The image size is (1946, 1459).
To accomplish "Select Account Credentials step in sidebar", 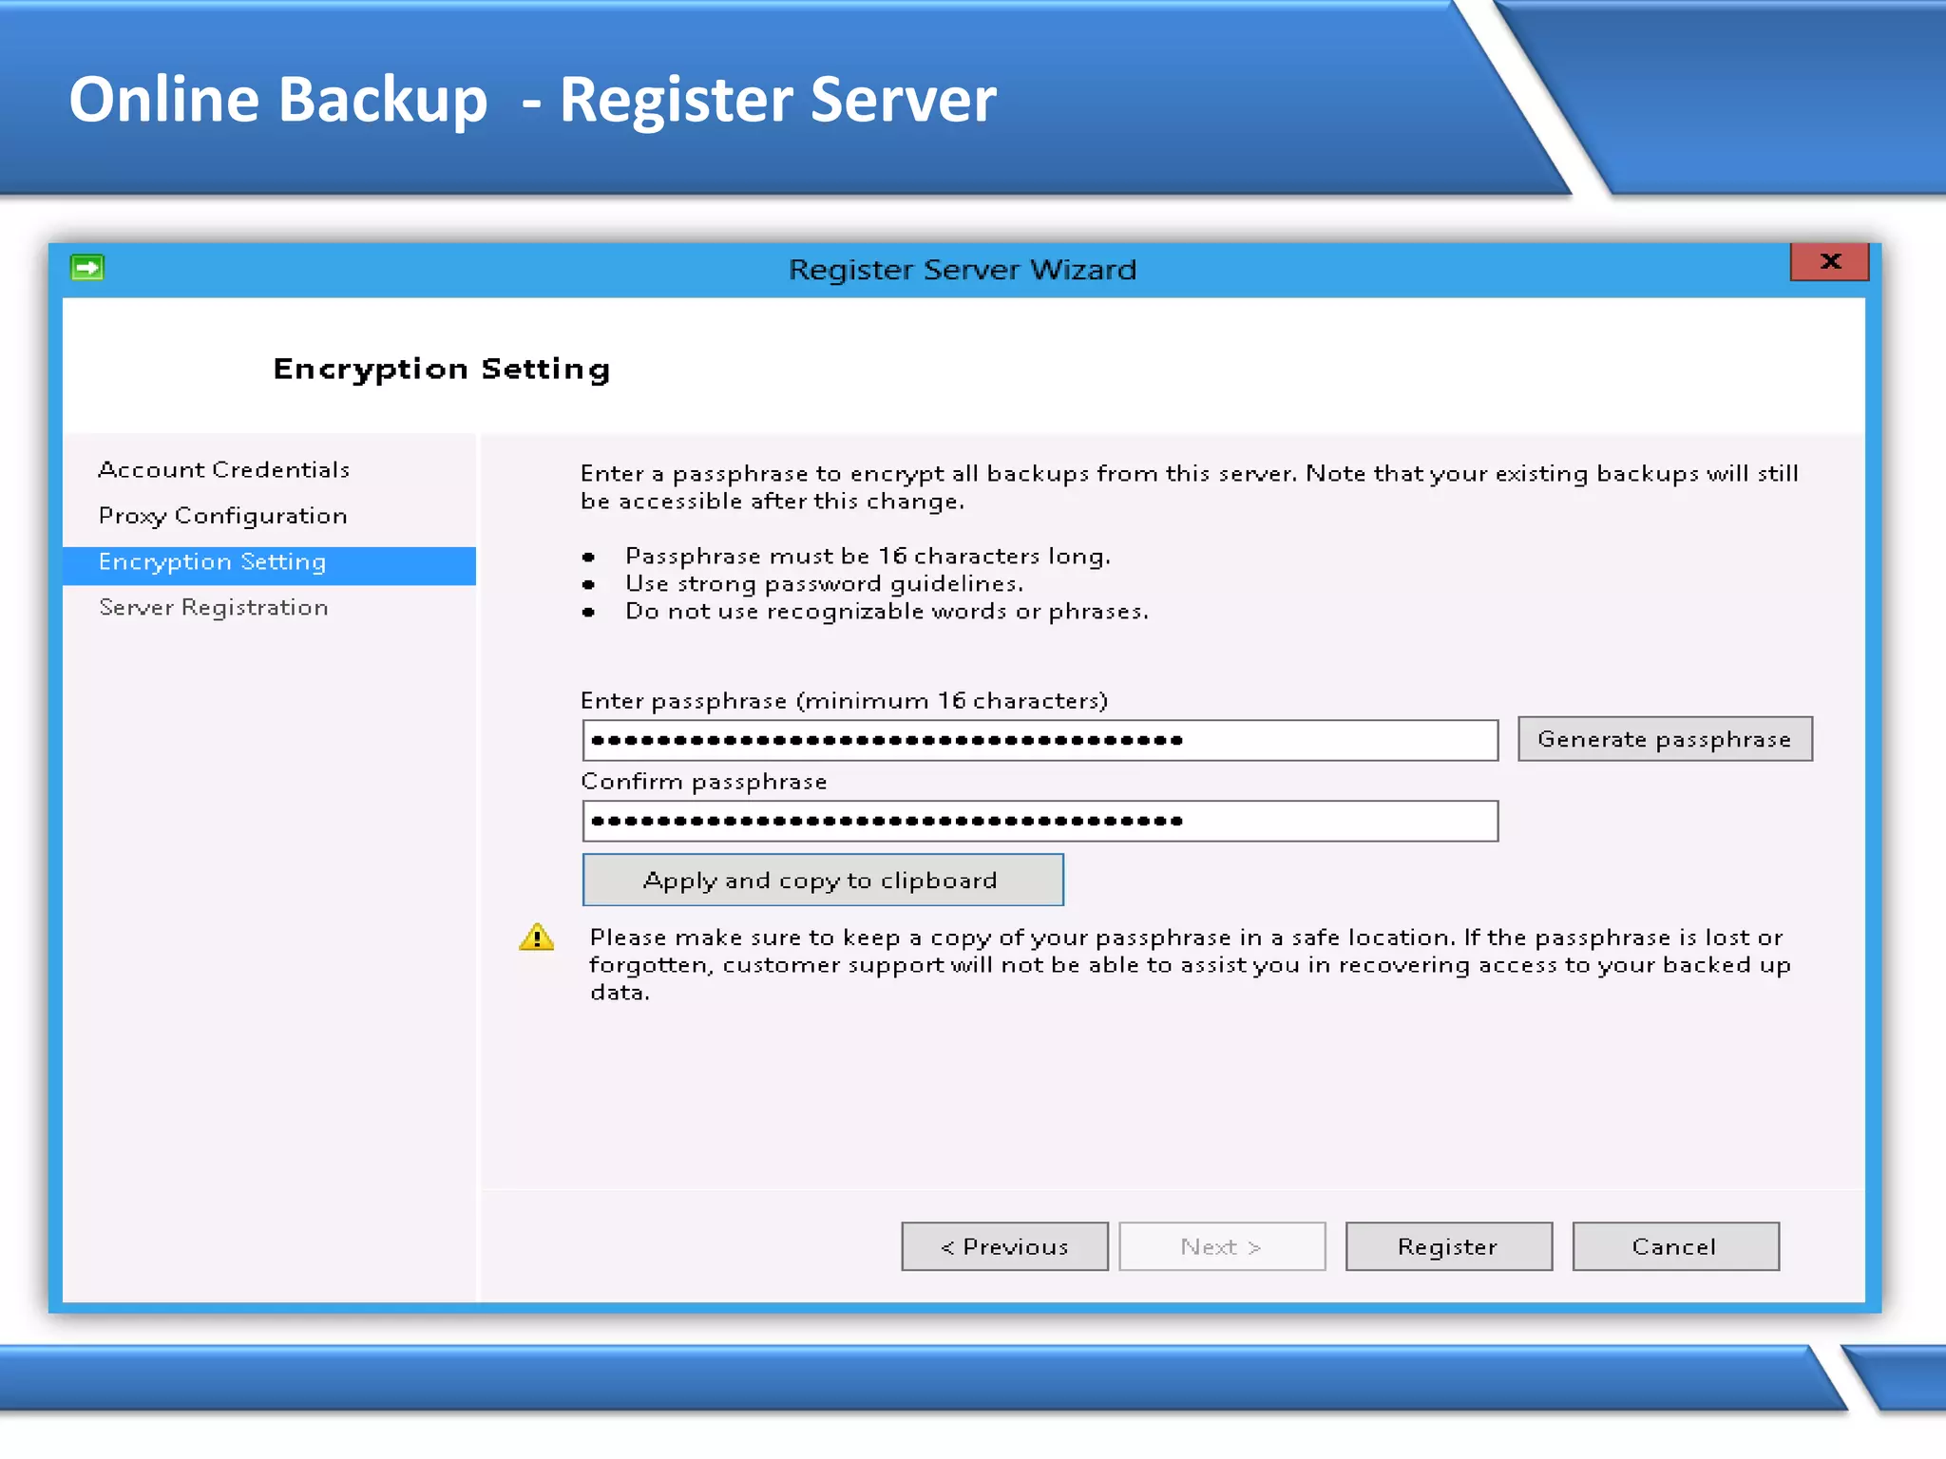I will point(224,469).
